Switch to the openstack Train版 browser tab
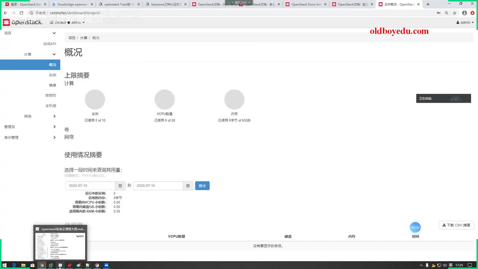478x269 pixels. pos(118,4)
